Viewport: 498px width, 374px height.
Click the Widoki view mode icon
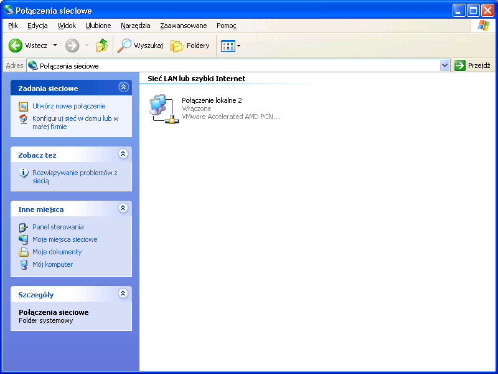[228, 46]
